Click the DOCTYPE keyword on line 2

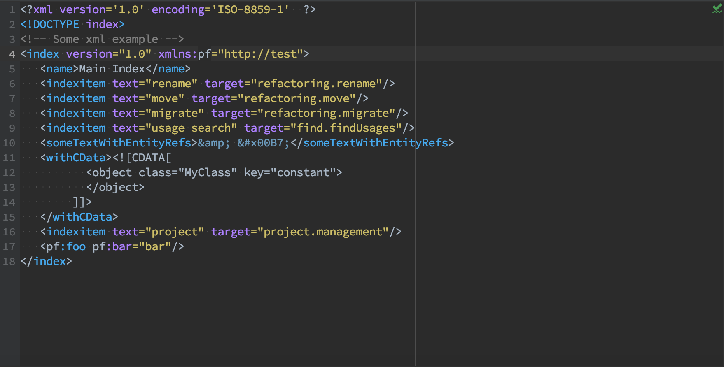pos(56,24)
